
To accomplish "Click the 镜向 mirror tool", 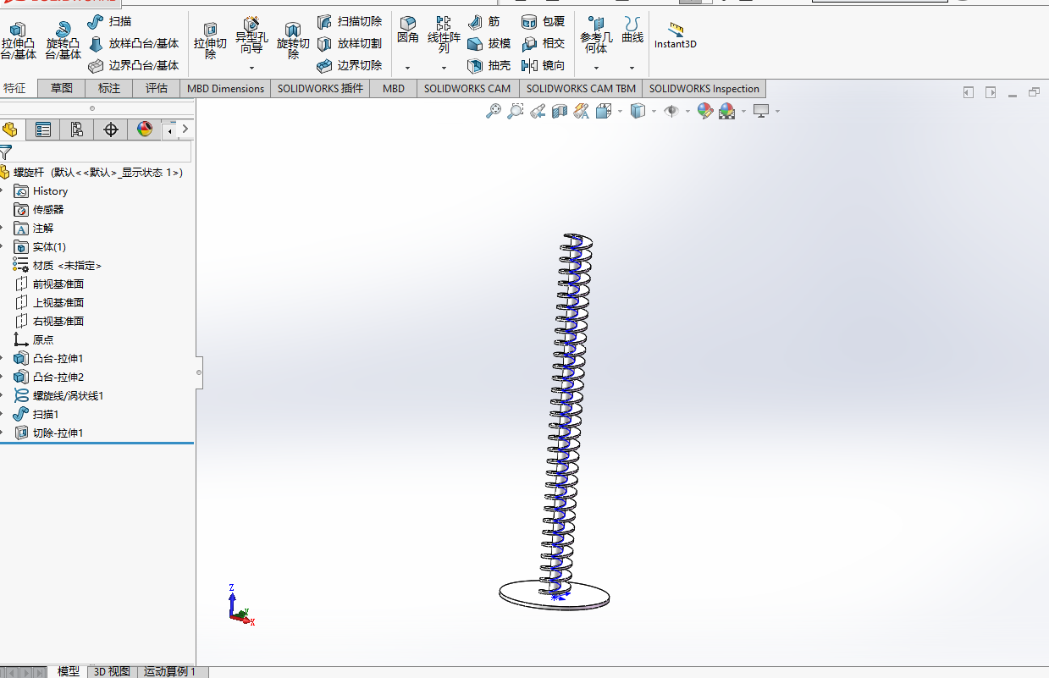I will click(544, 65).
